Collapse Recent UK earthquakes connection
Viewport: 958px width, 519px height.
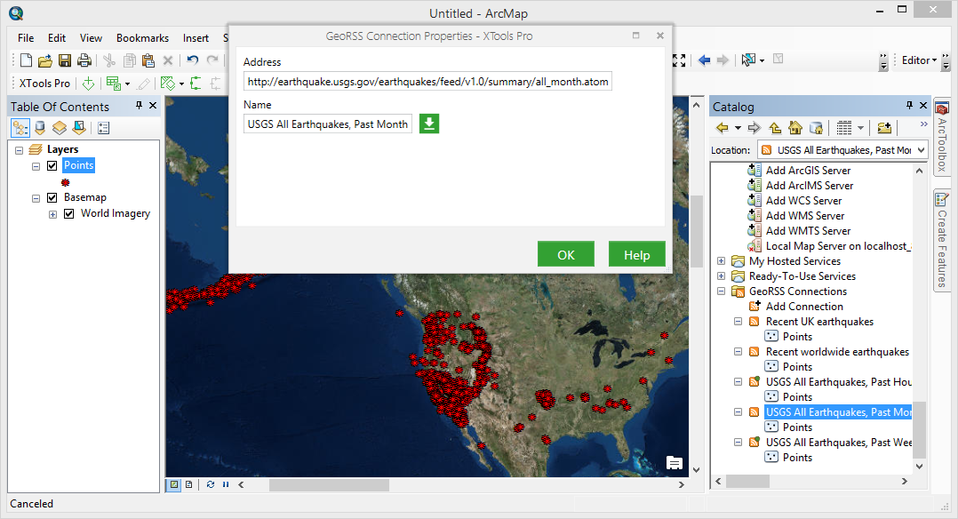click(738, 322)
